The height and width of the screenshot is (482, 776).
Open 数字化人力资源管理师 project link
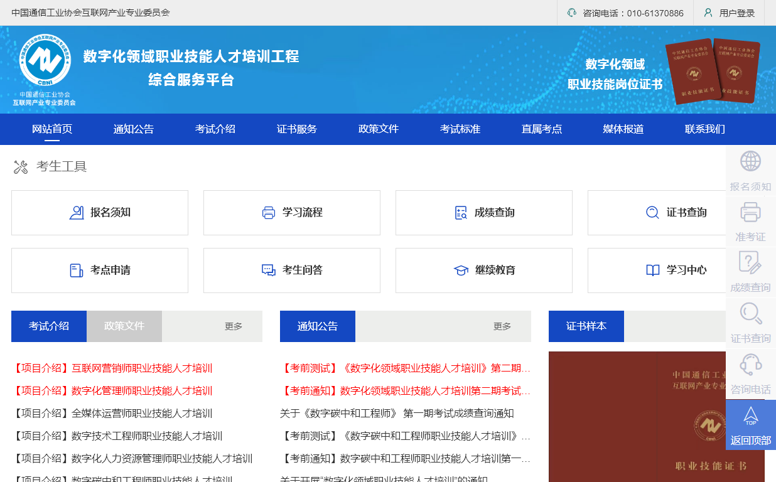pos(132,459)
